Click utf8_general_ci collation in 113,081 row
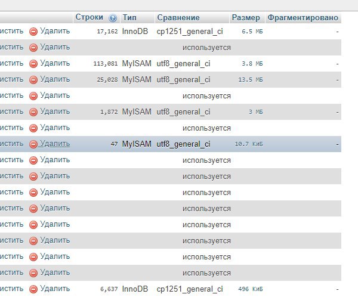358x297 pixels. pyautogui.click(x=183, y=64)
